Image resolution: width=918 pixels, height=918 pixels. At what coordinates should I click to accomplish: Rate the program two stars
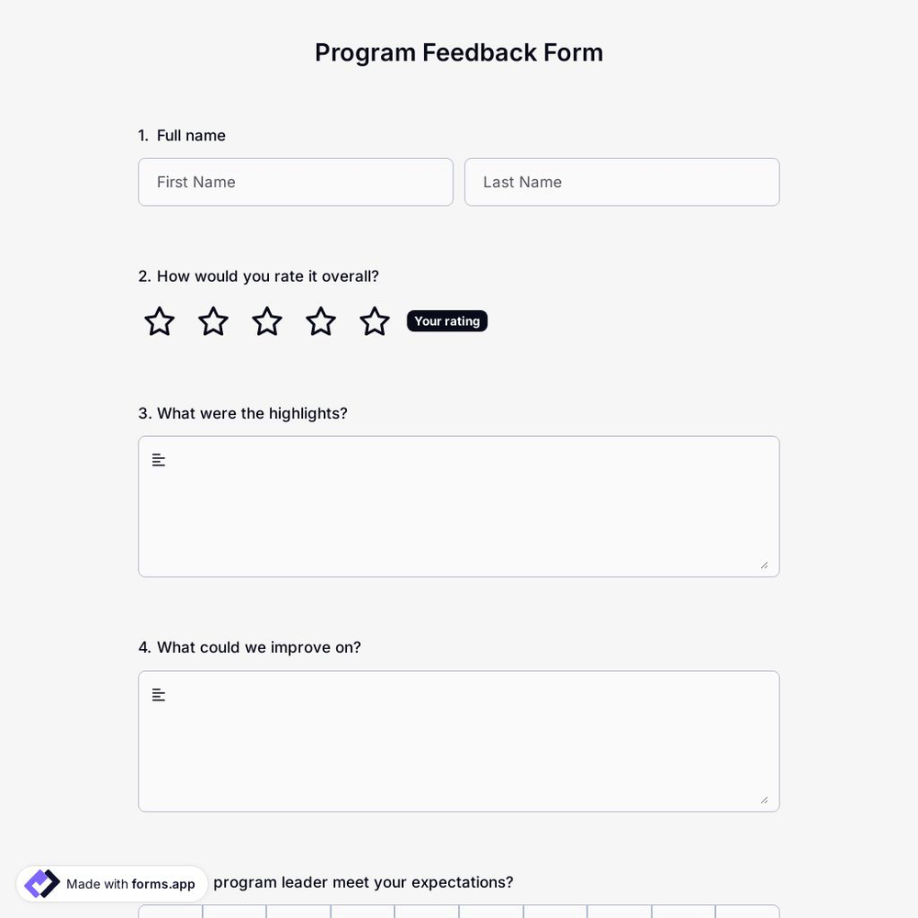click(x=212, y=321)
